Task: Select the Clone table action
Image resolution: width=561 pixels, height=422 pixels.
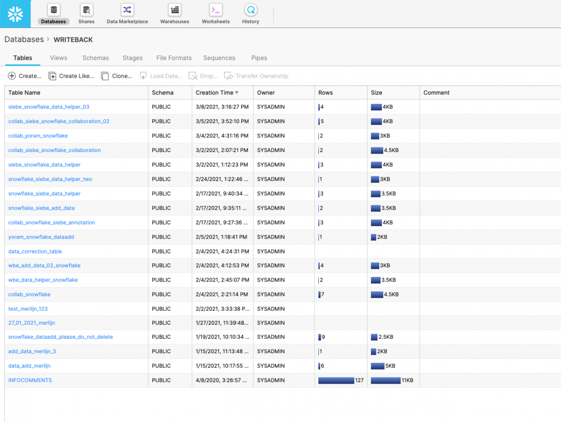Action: 116,76
